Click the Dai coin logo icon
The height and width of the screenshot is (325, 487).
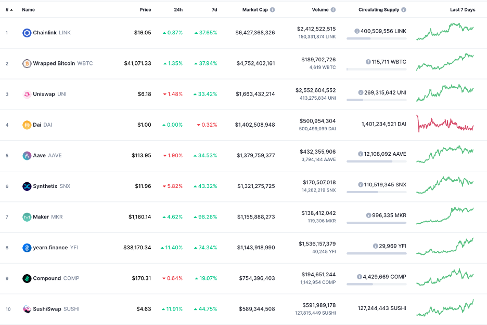coord(27,125)
